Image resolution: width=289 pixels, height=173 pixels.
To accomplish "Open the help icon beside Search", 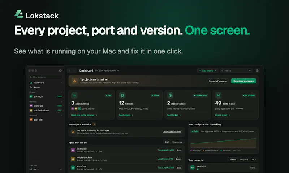I will [257, 70].
